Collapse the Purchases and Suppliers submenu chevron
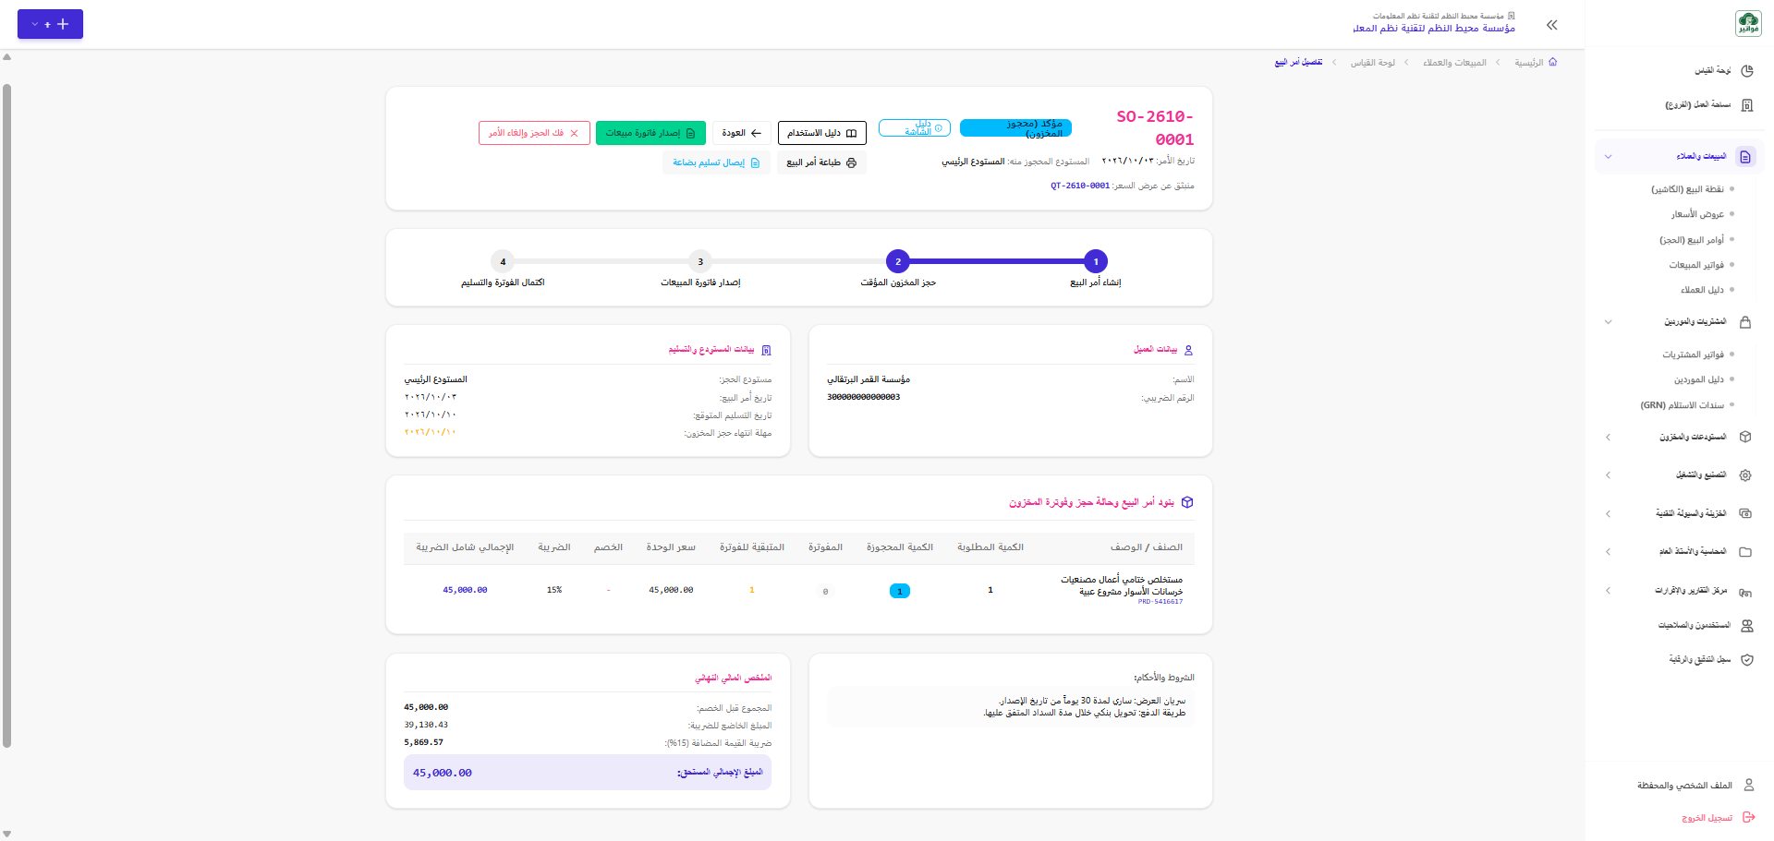Image resolution: width=1774 pixels, height=841 pixels. coord(1608,322)
